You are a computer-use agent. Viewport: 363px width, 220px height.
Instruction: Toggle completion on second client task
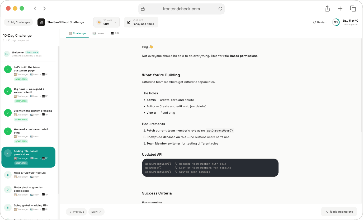(8, 91)
